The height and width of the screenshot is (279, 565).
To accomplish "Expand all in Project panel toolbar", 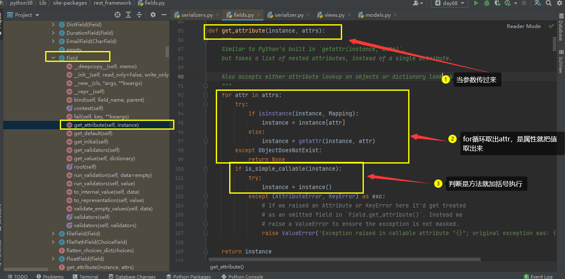I will [x=129, y=15].
